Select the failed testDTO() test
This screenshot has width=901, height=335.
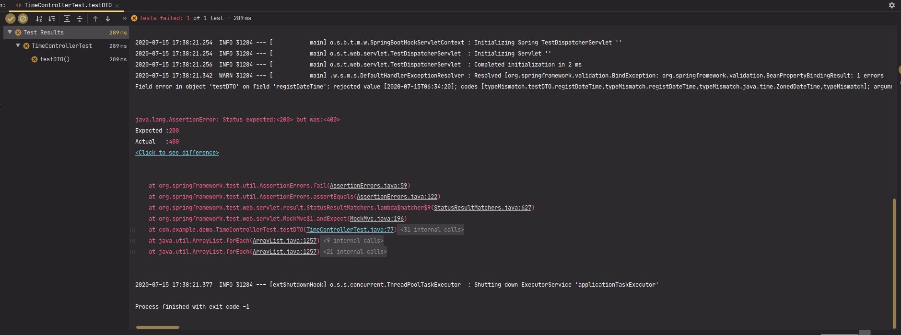[x=66, y=59]
